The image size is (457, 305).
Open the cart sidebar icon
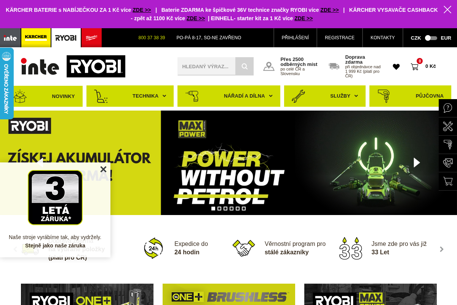click(448, 181)
